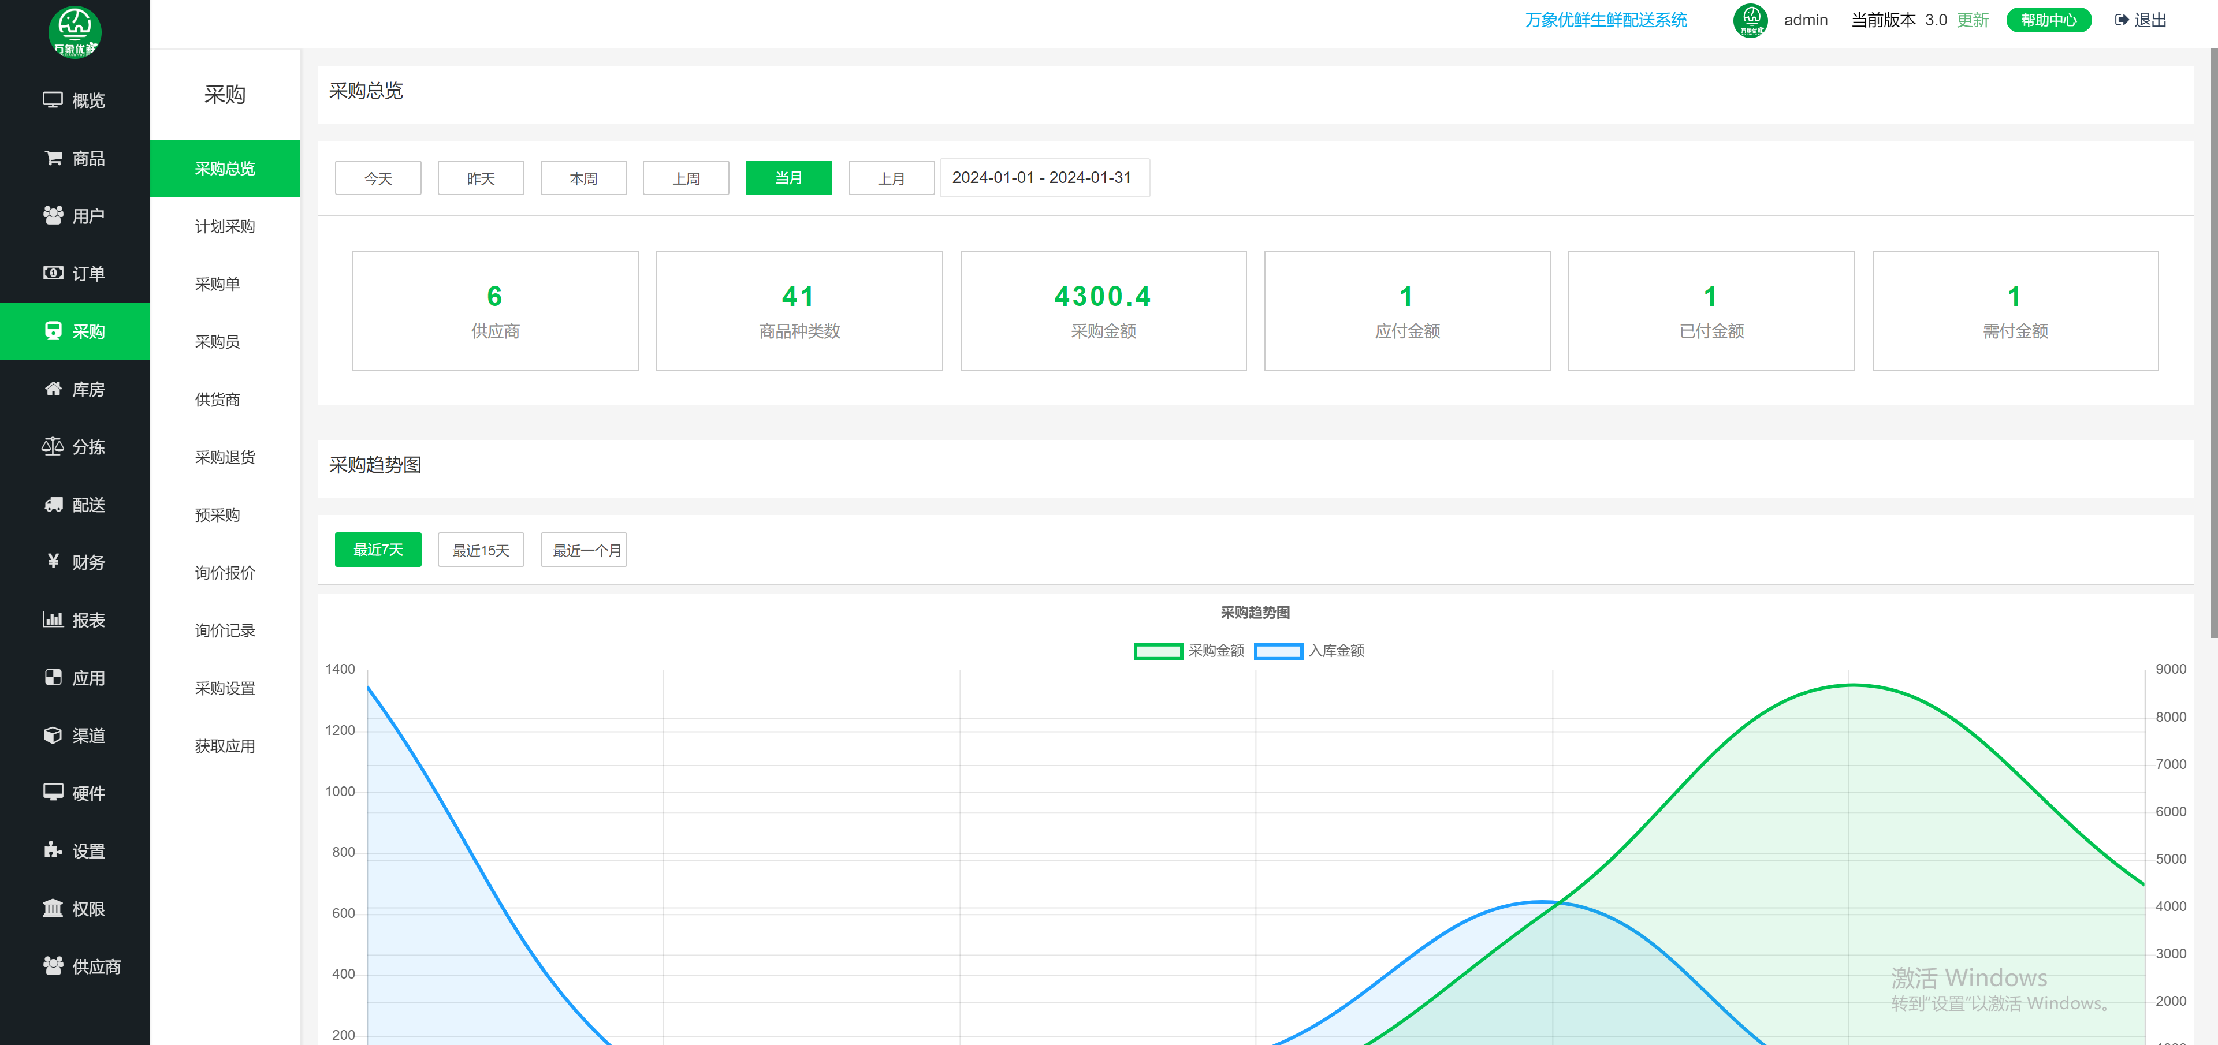Select the 最近一个月 trend range
The width and height of the screenshot is (2218, 1045).
point(584,550)
